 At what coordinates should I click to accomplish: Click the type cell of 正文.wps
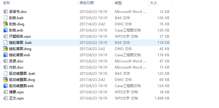[x=126, y=98]
